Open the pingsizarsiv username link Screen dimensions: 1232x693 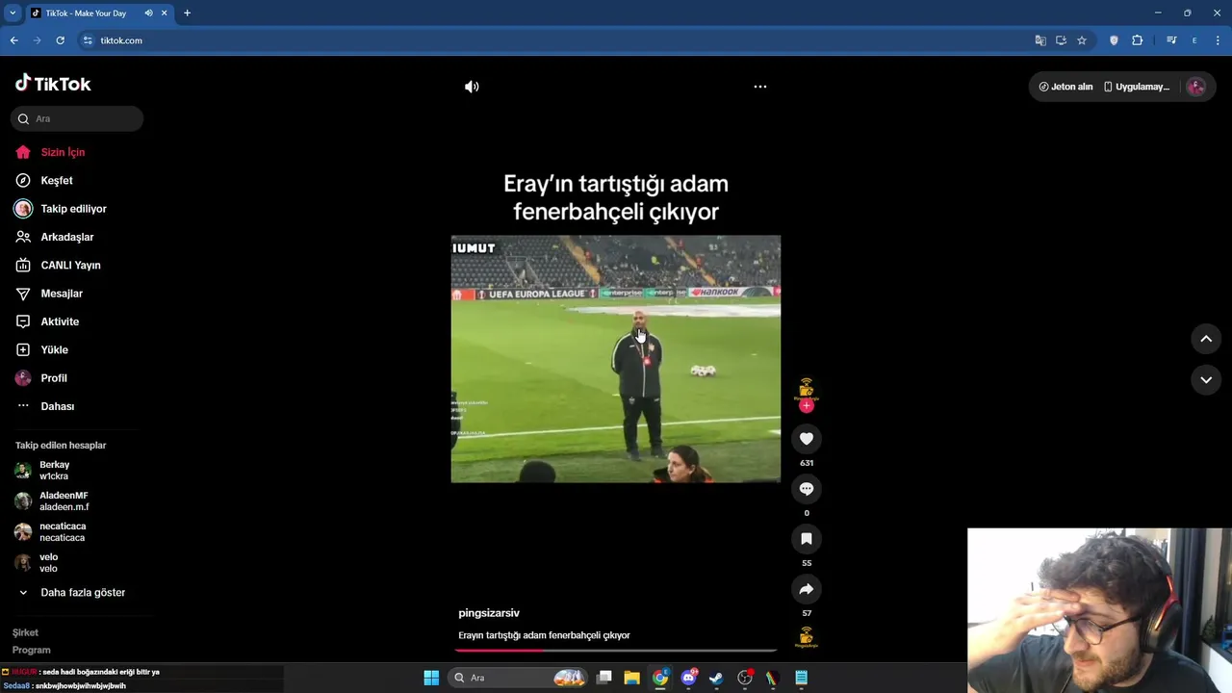point(489,613)
